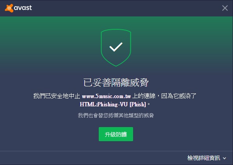Viewport: 233px width, 165px height.
Task: Click the separator line above details
Action: pyautogui.click(x=116, y=151)
